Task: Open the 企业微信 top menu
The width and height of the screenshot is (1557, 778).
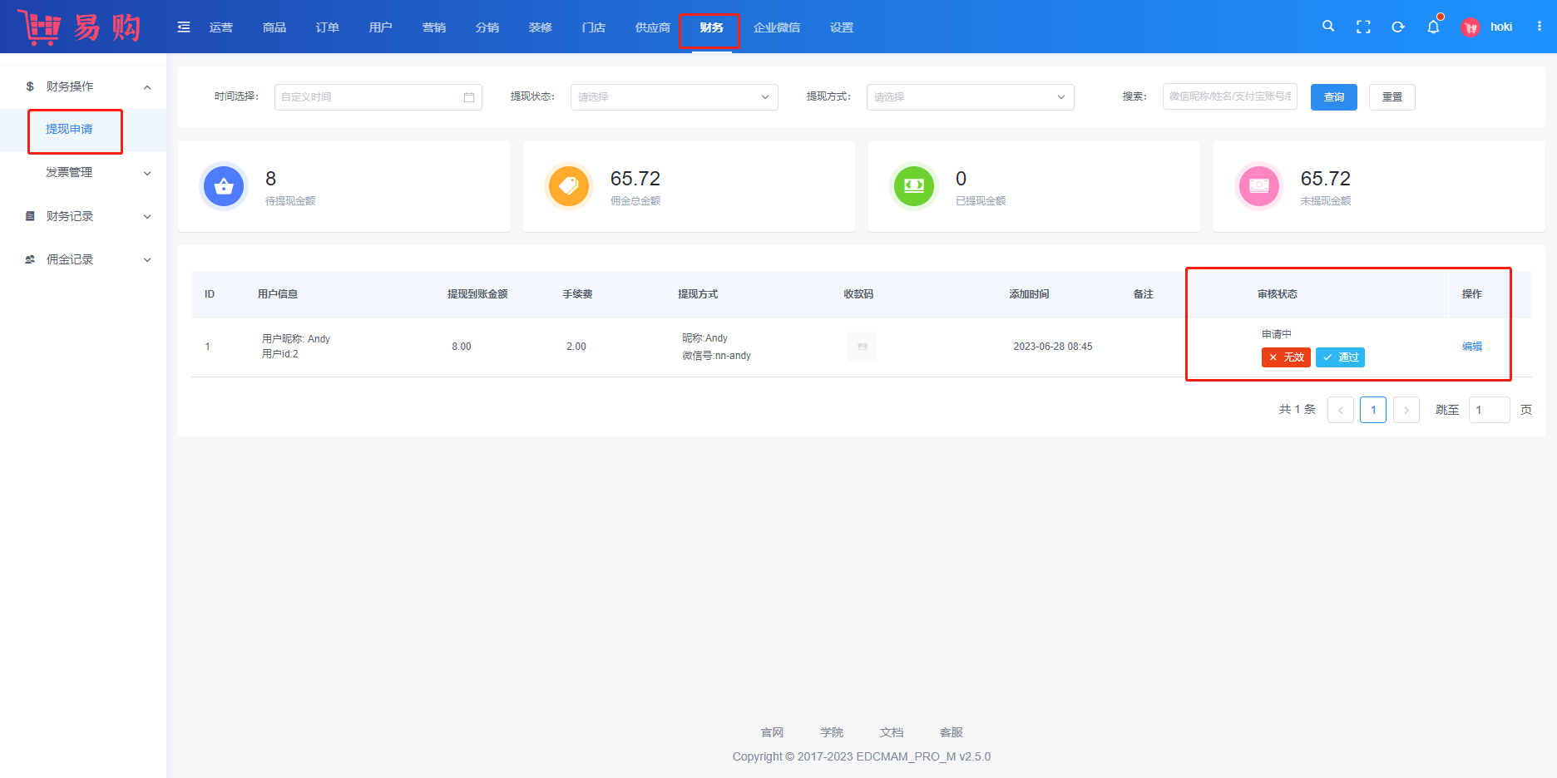Action: click(x=777, y=27)
